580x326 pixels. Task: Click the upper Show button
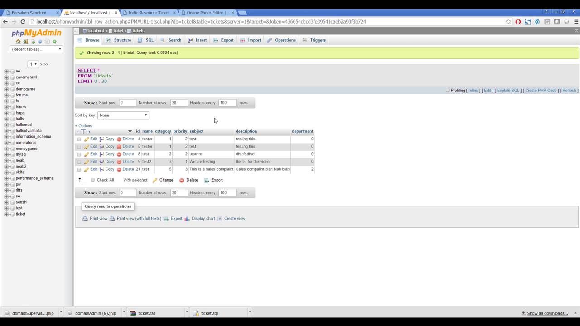click(90, 103)
